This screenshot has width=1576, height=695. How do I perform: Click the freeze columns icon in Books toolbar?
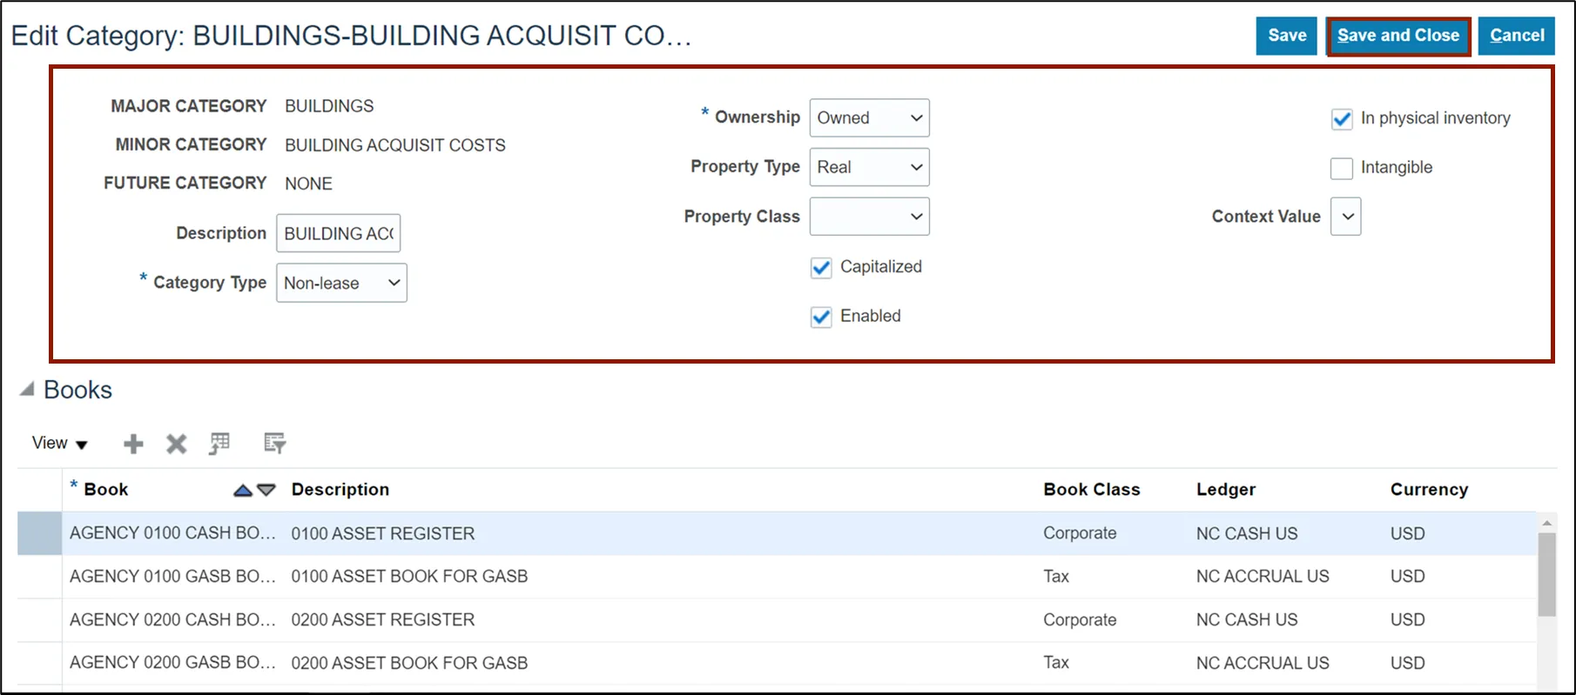[x=219, y=444]
